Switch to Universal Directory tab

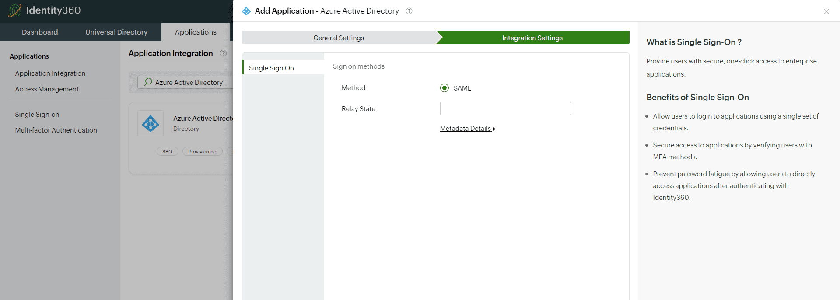[116, 32]
